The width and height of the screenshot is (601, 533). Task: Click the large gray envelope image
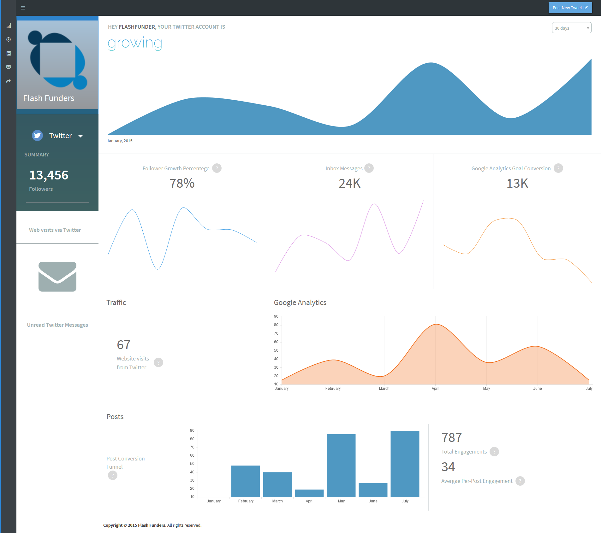click(x=57, y=277)
